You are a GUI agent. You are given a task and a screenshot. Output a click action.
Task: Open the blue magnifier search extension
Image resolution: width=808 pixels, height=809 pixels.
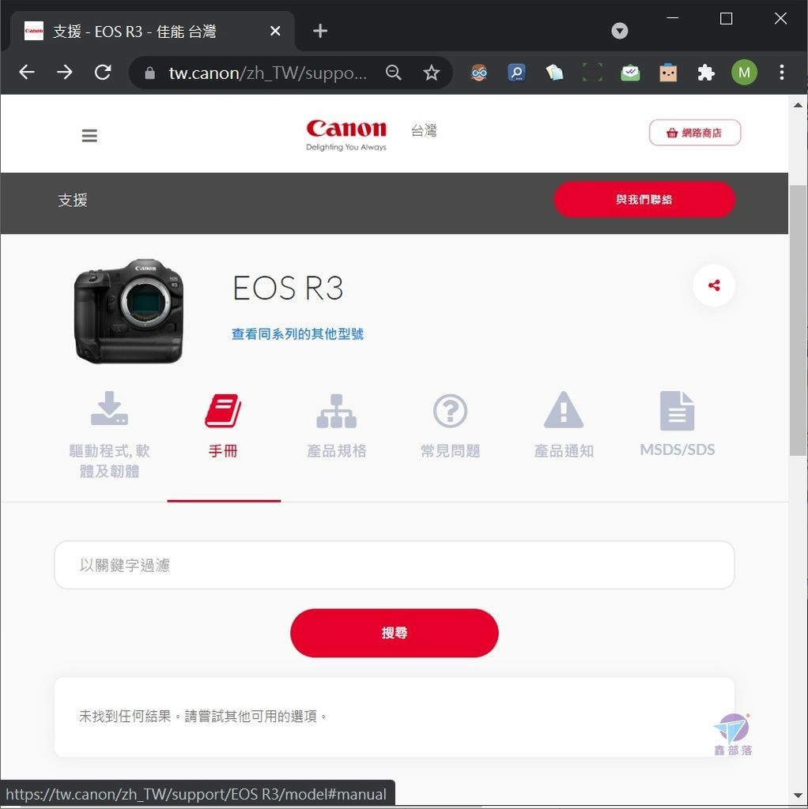coord(517,73)
